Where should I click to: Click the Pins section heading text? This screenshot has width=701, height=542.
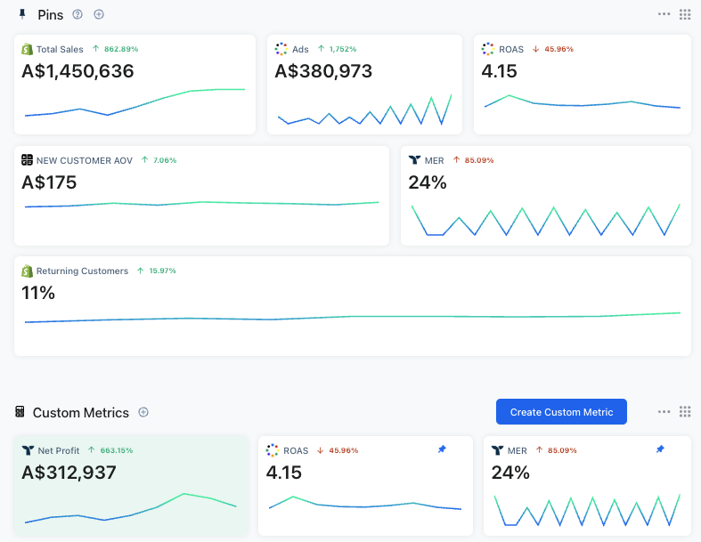(x=51, y=15)
